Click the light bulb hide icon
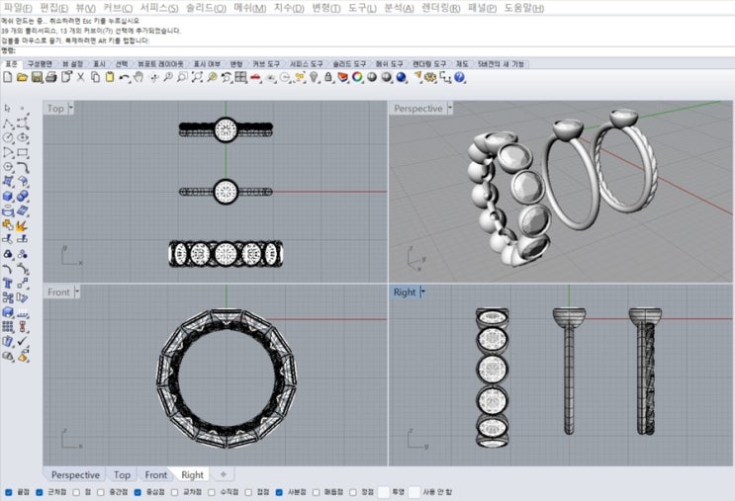Viewport: 735px width, 501px height. tap(314, 77)
